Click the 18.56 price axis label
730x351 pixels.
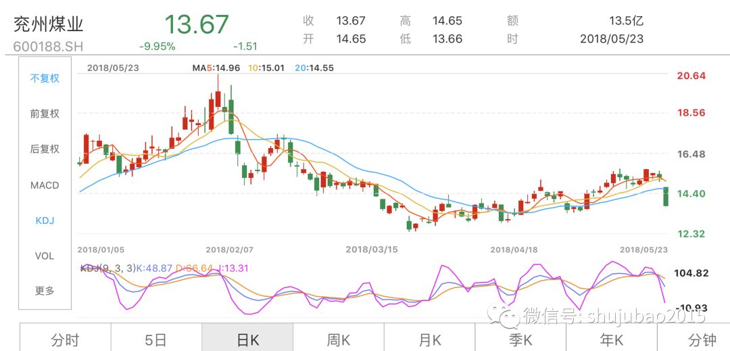[x=691, y=113]
